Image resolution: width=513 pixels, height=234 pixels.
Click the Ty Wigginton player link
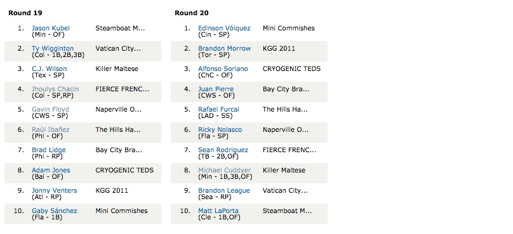[x=53, y=48]
